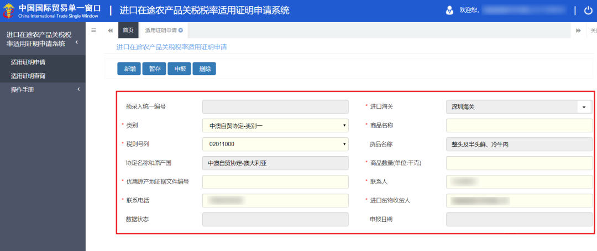597x251 pixels.
Task: Expand the 操作手册 sidebar menu
Action: (43, 89)
